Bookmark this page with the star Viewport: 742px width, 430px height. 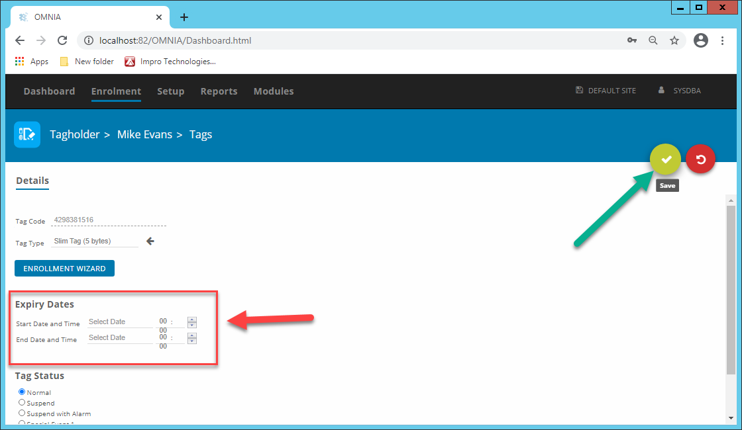click(x=674, y=40)
